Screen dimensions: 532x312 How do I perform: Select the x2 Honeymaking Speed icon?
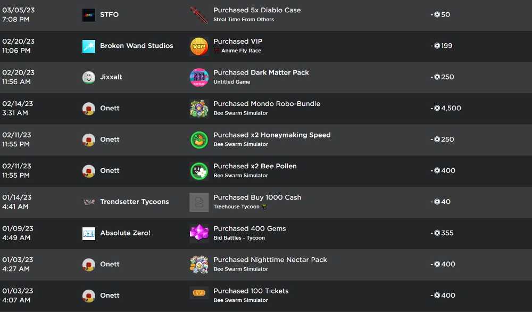(x=199, y=140)
